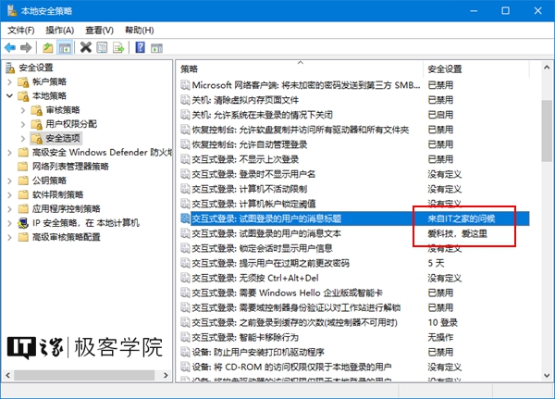Open the 文件(F) menu

pyautogui.click(x=21, y=31)
